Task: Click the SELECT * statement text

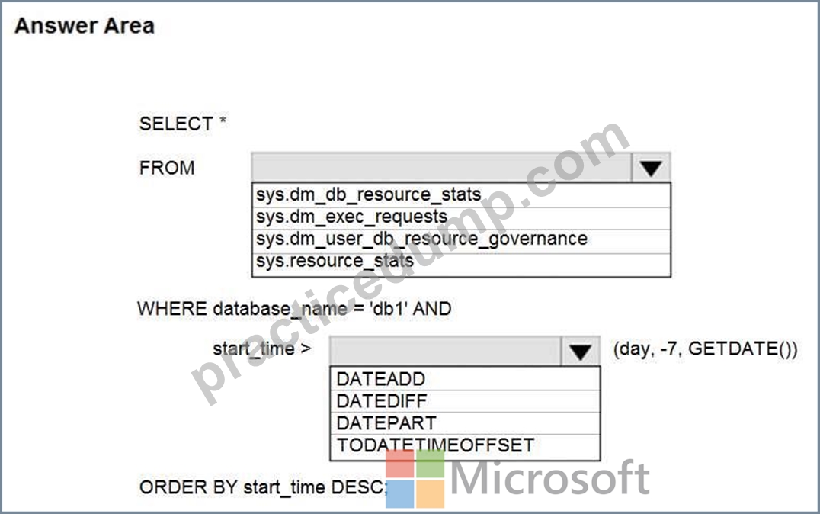Action: click(182, 124)
